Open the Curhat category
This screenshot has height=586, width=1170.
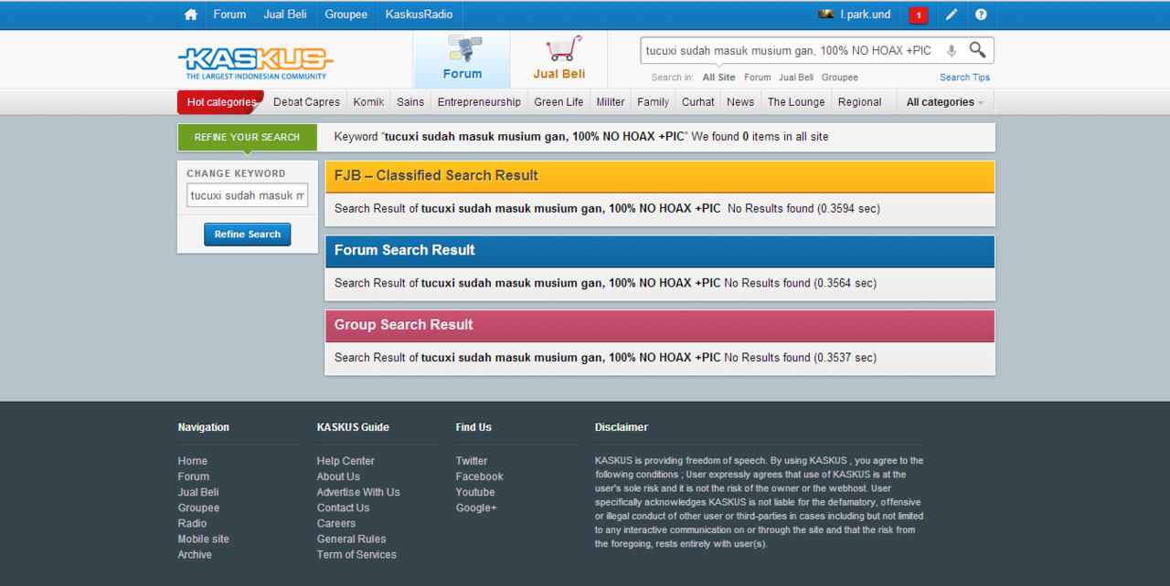(x=697, y=102)
